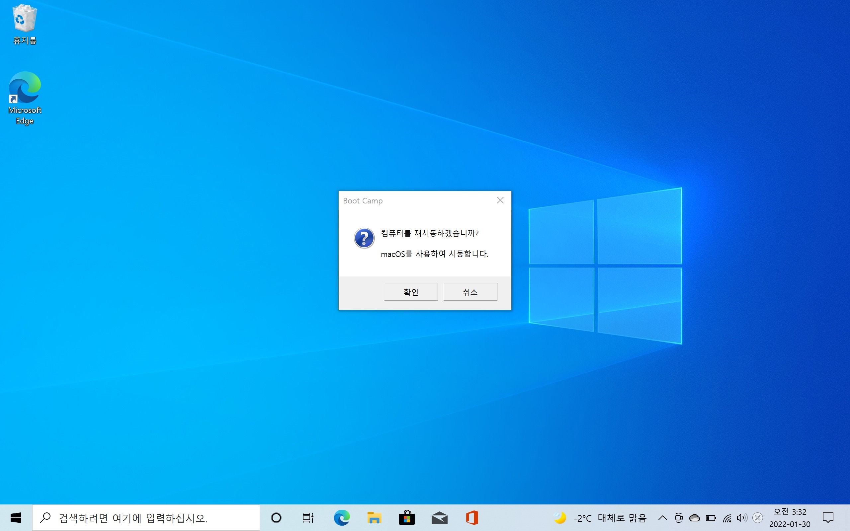Open File Explorer from taskbar

(x=374, y=518)
